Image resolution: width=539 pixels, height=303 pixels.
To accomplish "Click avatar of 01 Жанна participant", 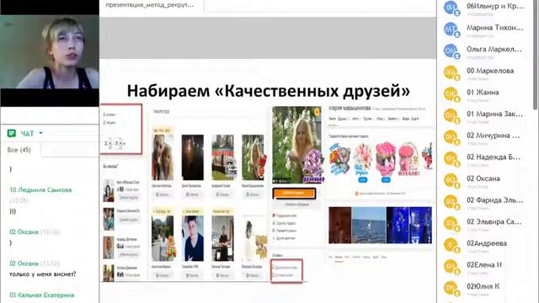I will click(x=451, y=94).
